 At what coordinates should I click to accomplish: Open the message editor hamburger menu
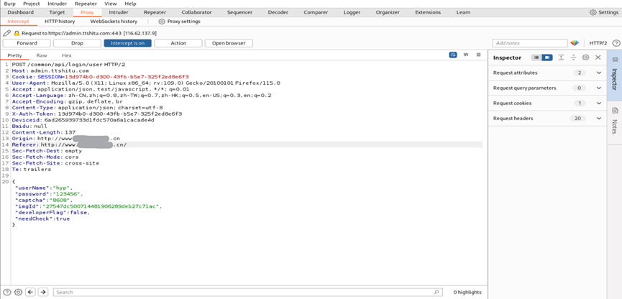point(479,55)
